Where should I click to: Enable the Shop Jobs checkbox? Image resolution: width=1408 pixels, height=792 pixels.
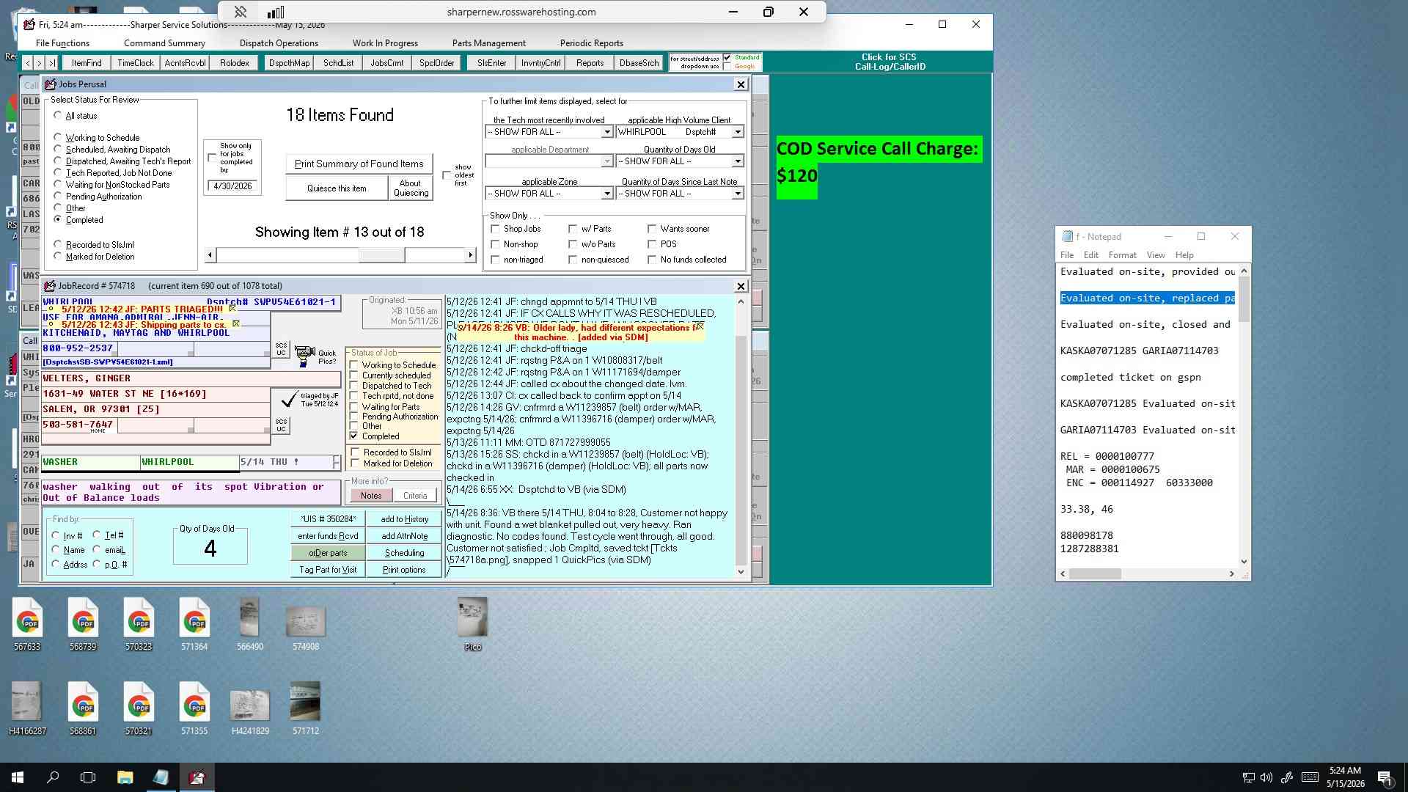point(496,229)
